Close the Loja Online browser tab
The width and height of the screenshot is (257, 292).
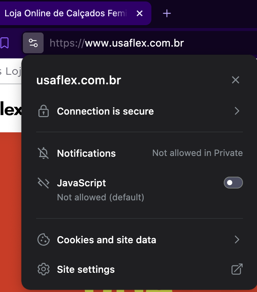[x=140, y=14]
